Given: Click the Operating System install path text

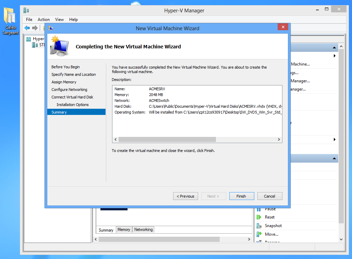Looking at the screenshot, I should pos(215,112).
